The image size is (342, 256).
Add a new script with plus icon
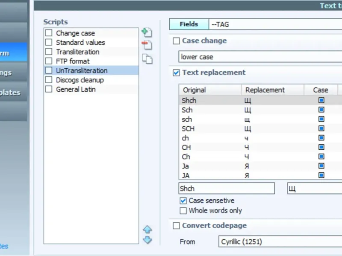147,32
